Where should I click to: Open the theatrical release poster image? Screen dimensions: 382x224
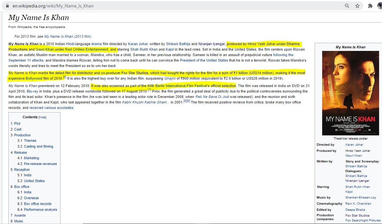tap(350, 93)
